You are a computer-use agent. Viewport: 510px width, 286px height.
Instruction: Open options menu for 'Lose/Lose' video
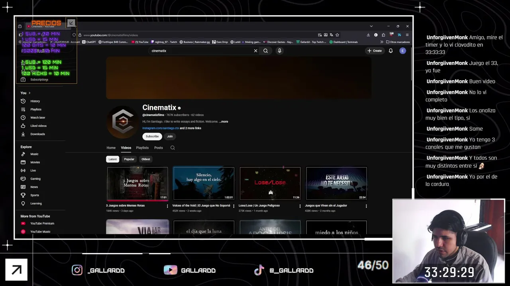pos(300,206)
